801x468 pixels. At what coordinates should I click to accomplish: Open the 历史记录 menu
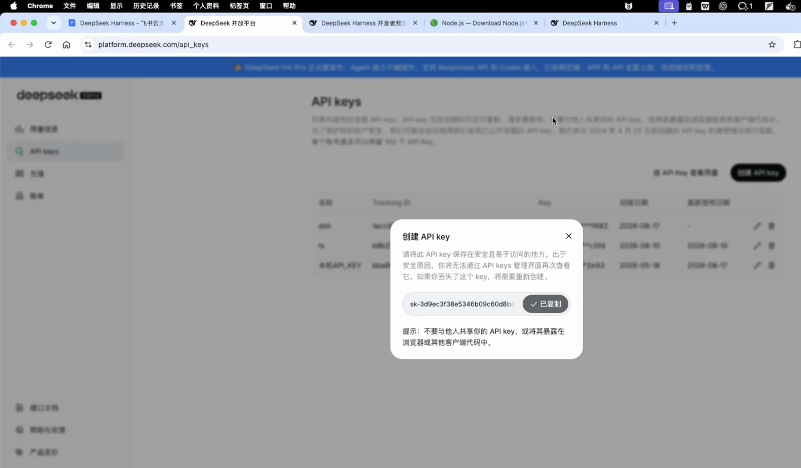[146, 6]
